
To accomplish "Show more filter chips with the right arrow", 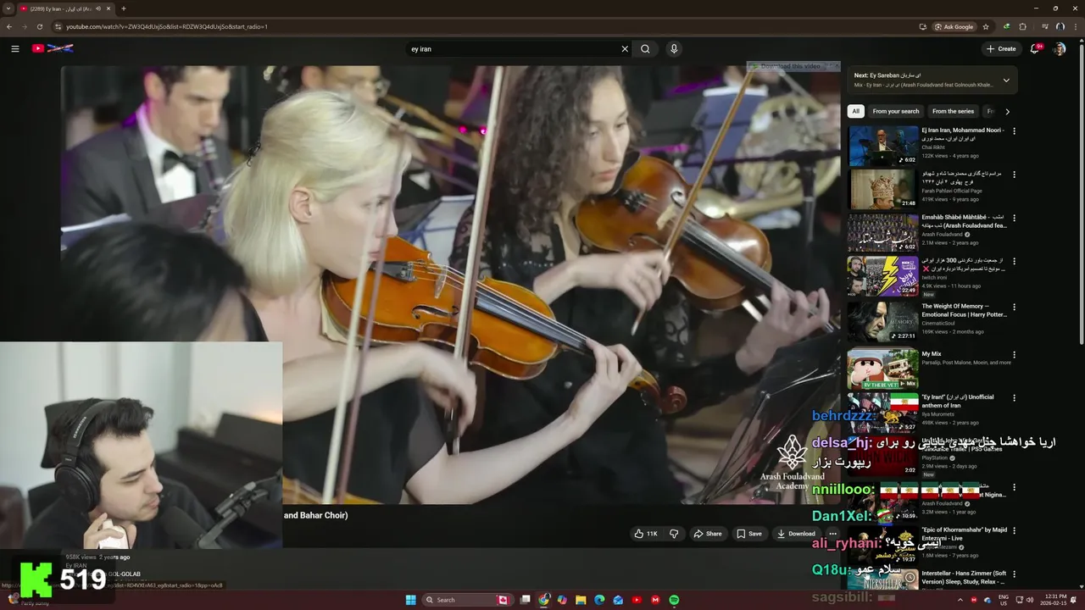I will pyautogui.click(x=1007, y=111).
